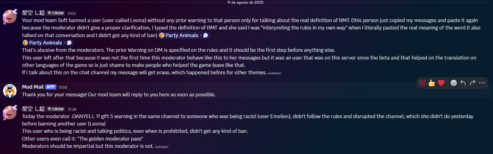
Task: Click the Mod Mail bot avatar
Action: point(10,91)
